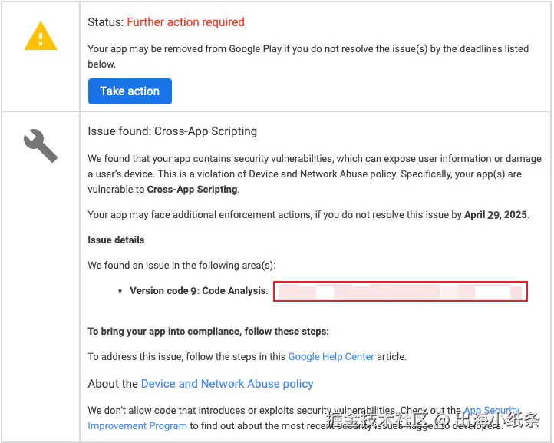The width and height of the screenshot is (554, 443).
Task: Click the 'About the' heading text
Action: pyautogui.click(x=113, y=383)
